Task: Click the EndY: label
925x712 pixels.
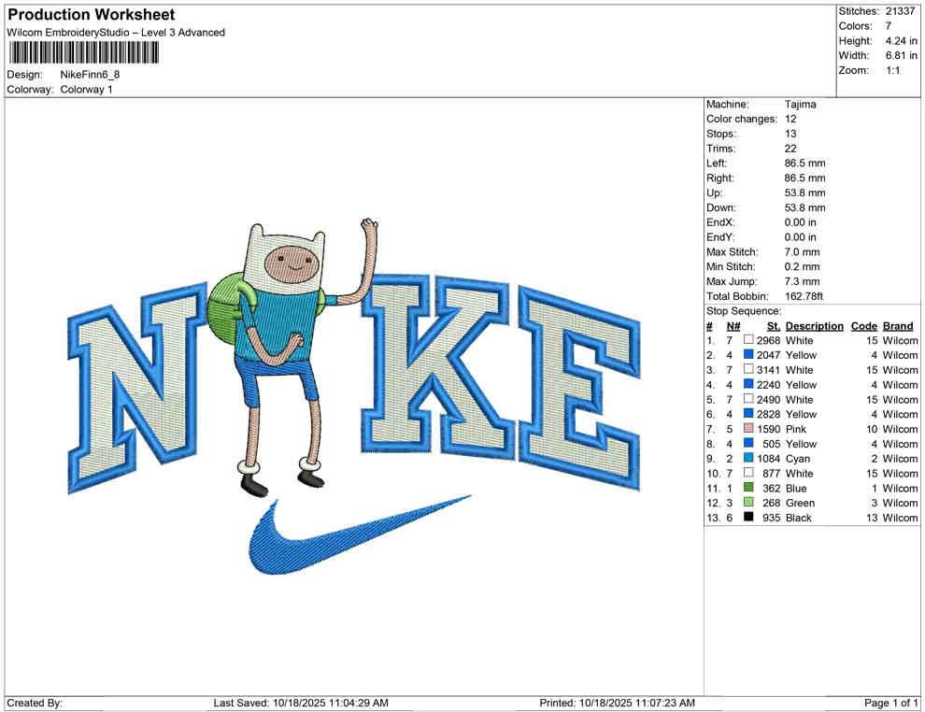Action: click(719, 237)
